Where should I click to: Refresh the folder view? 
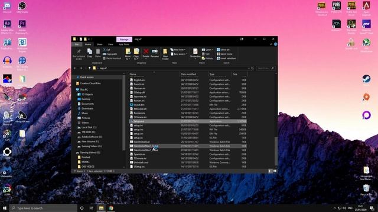coord(252,68)
